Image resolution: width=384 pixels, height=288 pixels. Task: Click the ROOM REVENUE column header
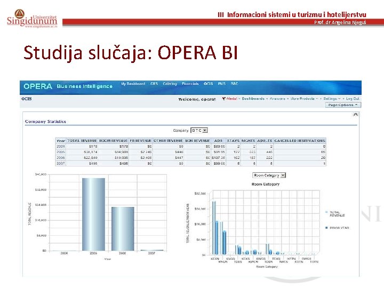point(113,141)
